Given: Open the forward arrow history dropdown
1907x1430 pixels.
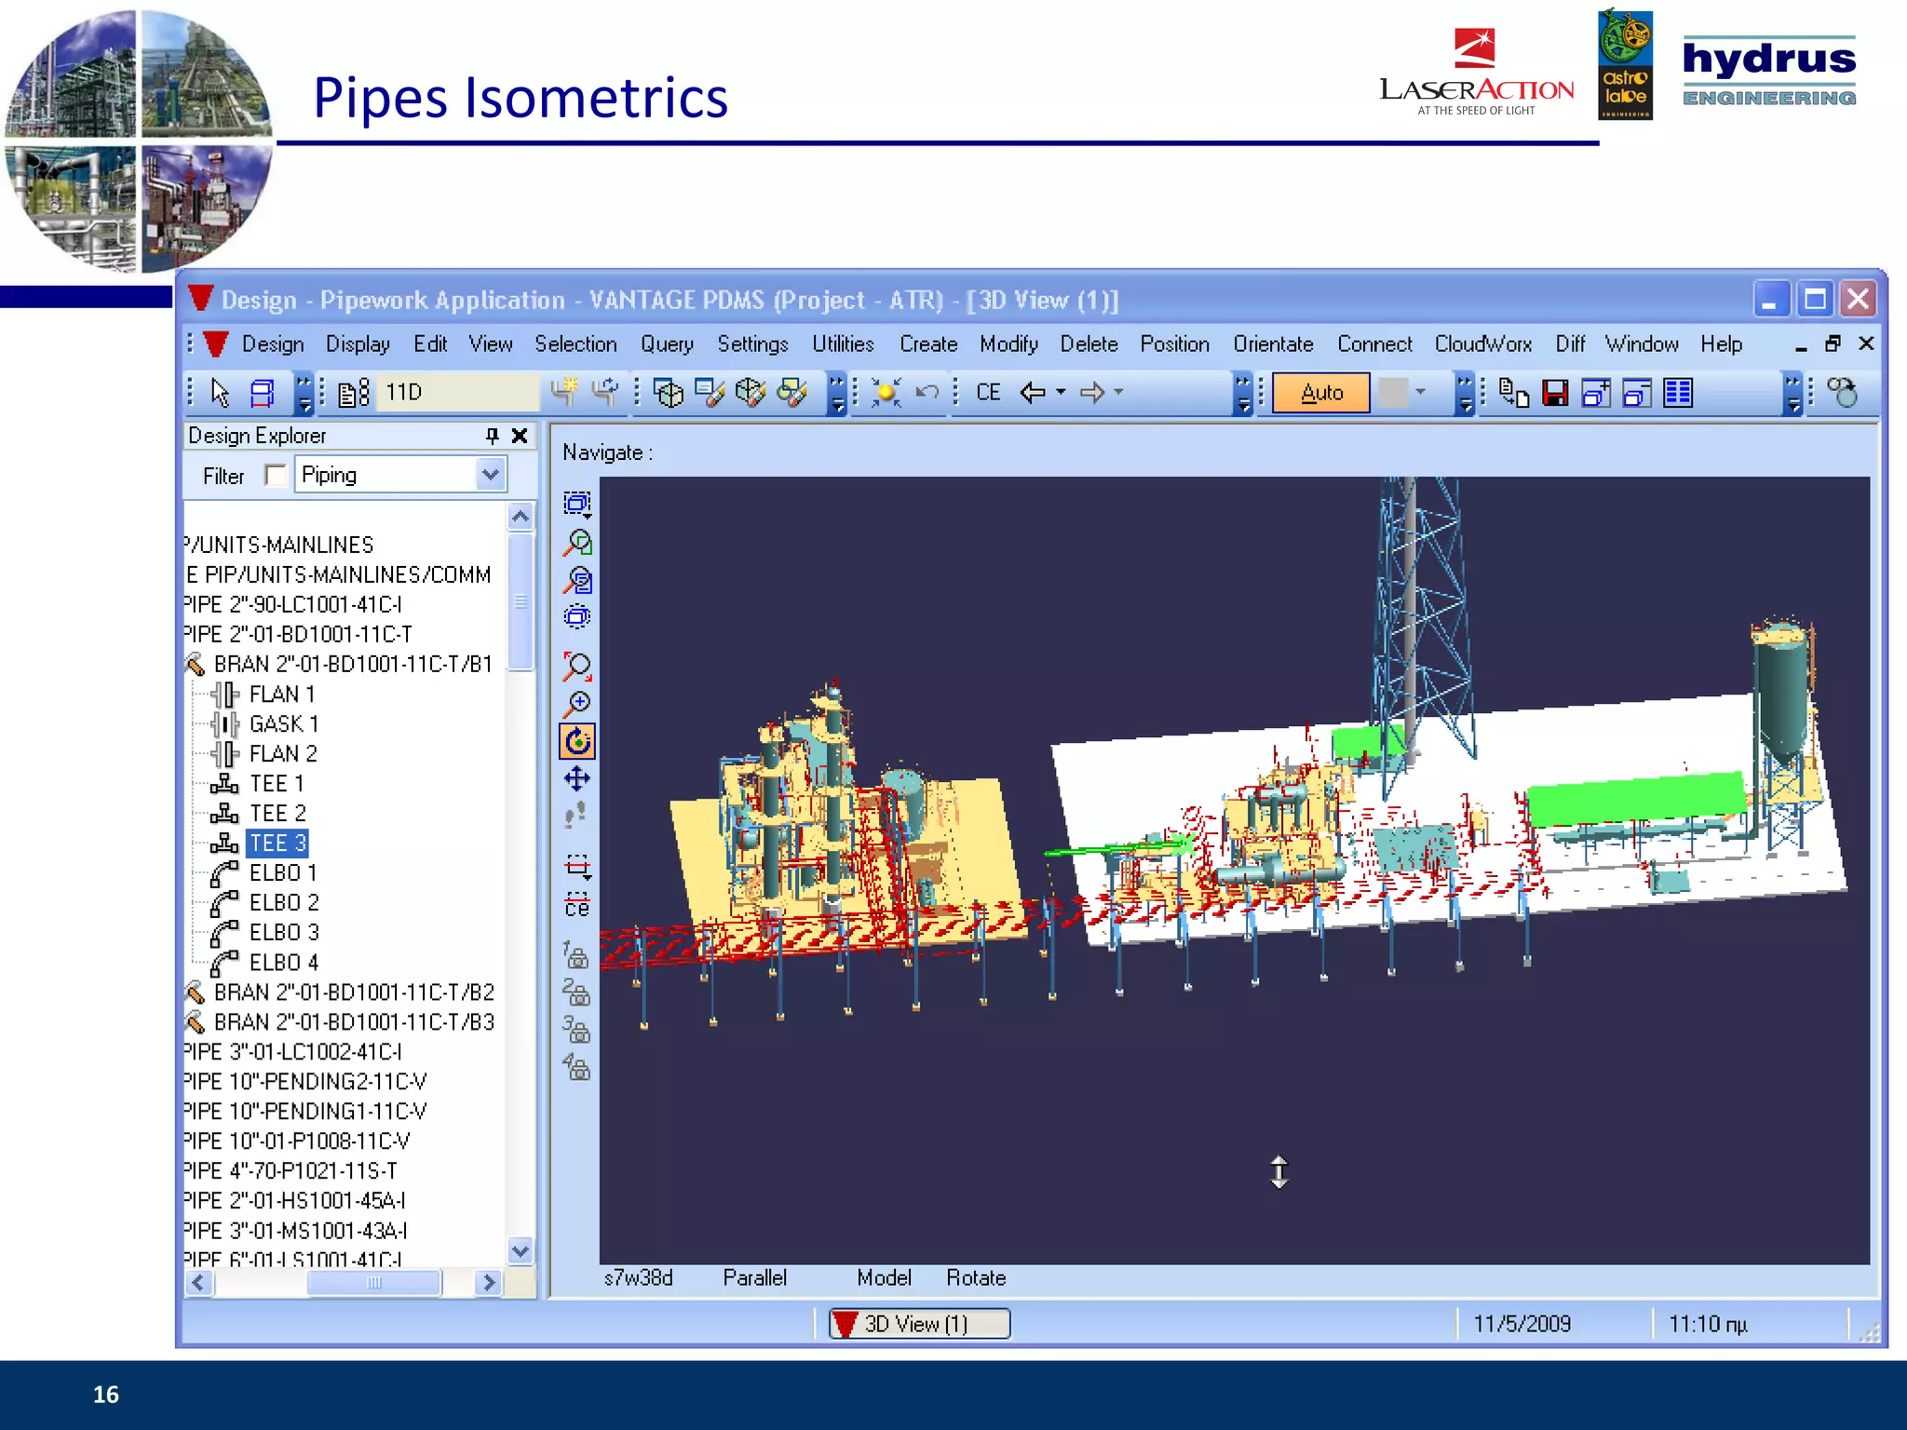Looking at the screenshot, I should coord(1119,392).
